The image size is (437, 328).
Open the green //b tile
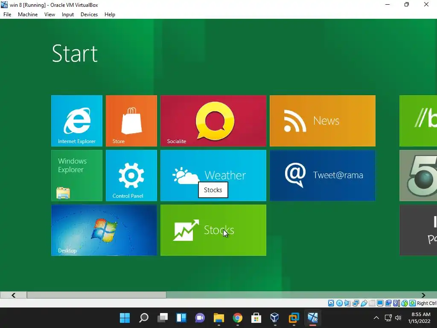(418, 121)
